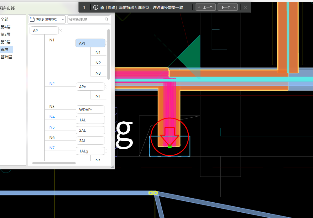The width and height of the screenshot is (313, 218).
Task: Select the 2AL node
Action: tap(90, 130)
